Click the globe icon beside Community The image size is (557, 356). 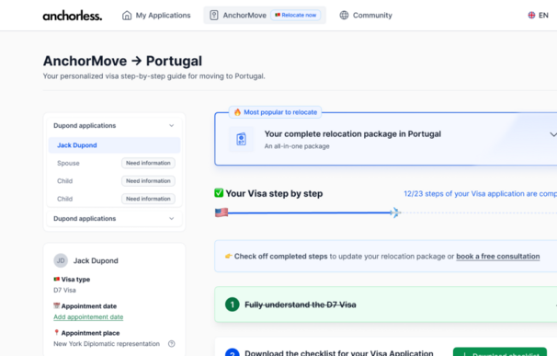tap(344, 16)
